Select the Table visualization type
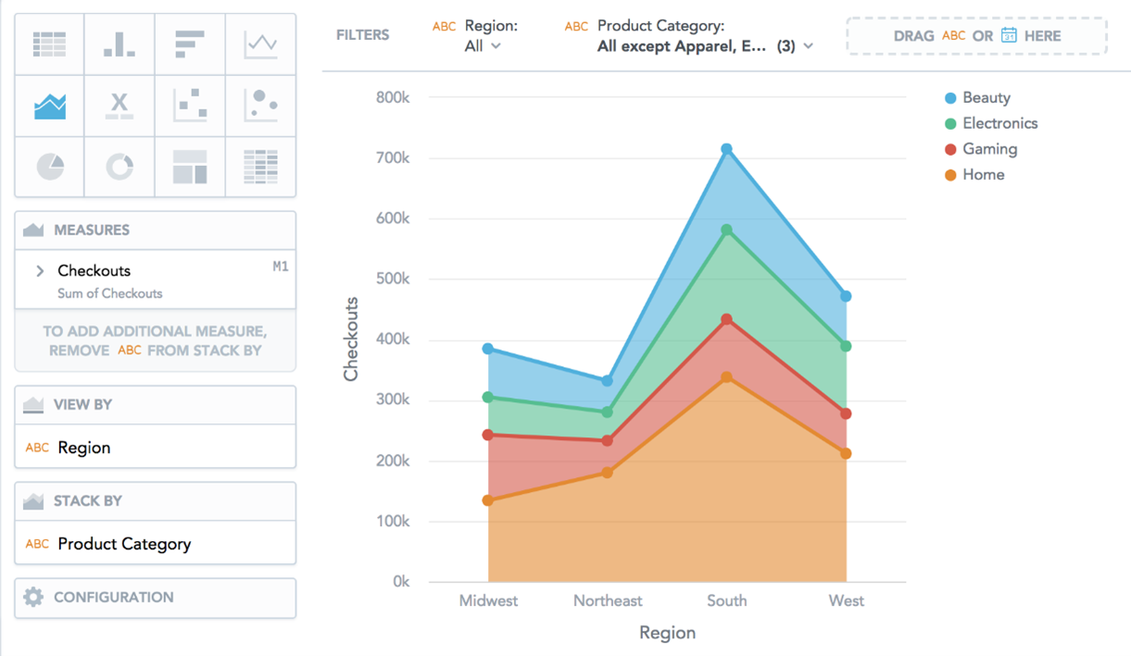Screen dimensions: 1131x656 point(49,44)
